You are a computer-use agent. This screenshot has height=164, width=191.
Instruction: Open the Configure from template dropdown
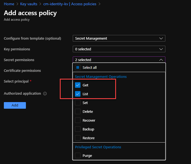point(119,39)
